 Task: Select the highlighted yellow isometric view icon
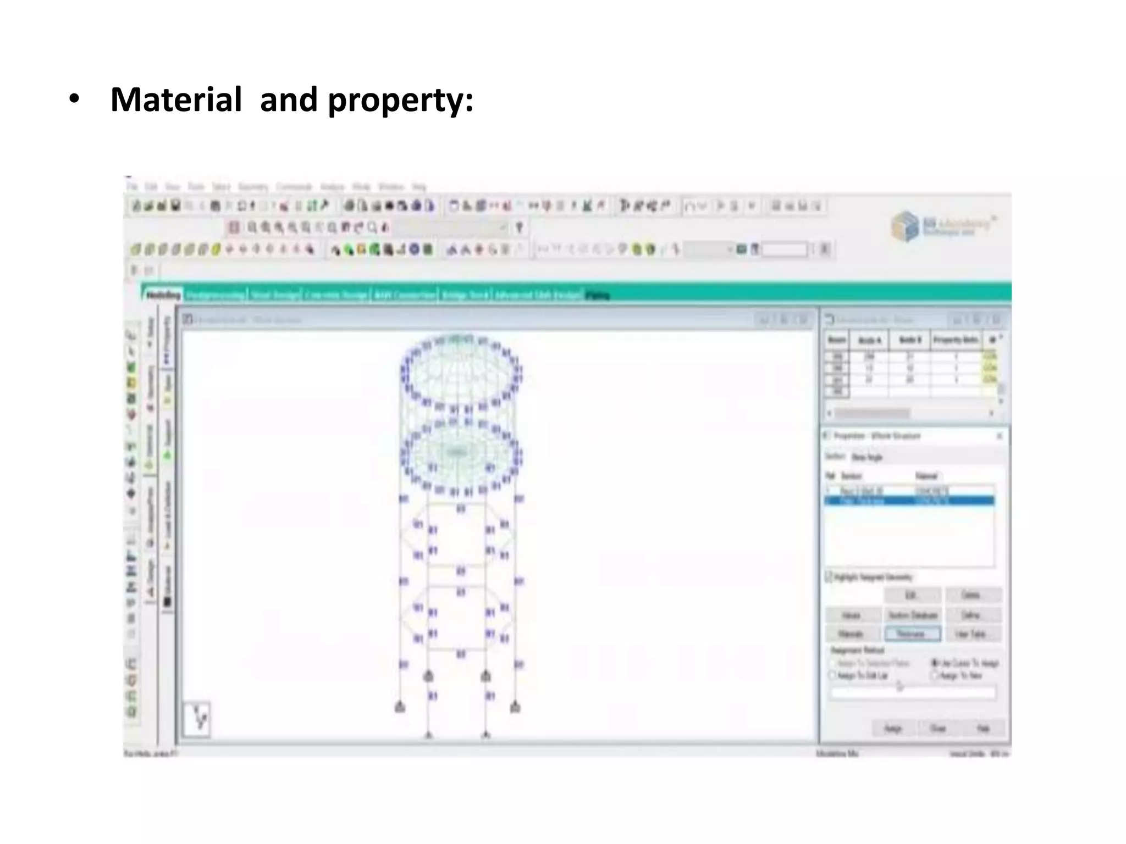pyautogui.click(x=216, y=249)
